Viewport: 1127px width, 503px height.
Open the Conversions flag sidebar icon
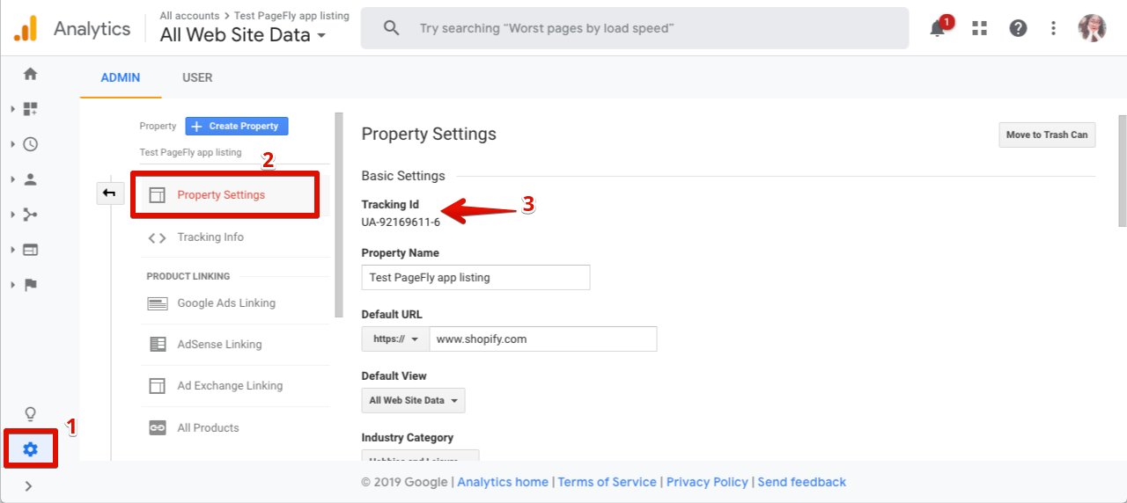(30, 285)
